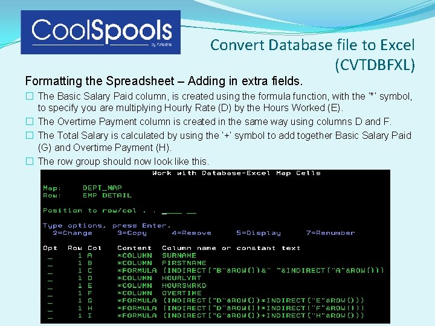
Task: Click the SURNAME column name
Action: click(x=179, y=255)
